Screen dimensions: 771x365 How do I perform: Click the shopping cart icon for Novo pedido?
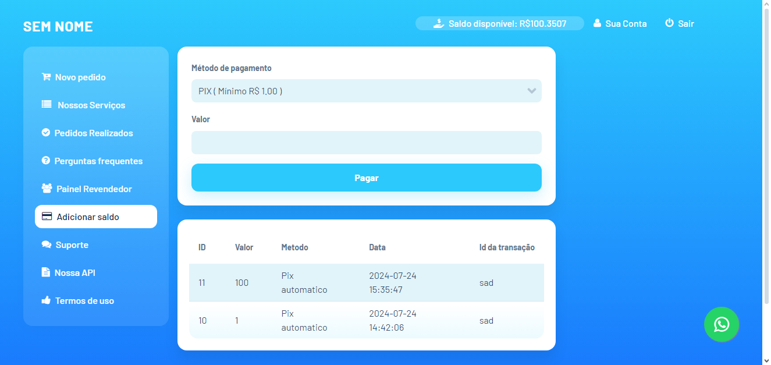point(46,77)
